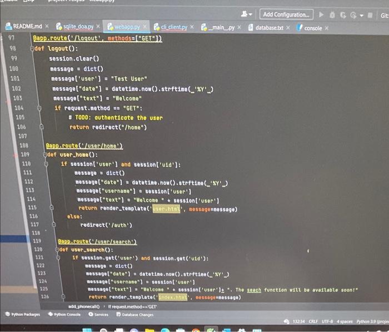Open the Services tool window

(x=98, y=314)
